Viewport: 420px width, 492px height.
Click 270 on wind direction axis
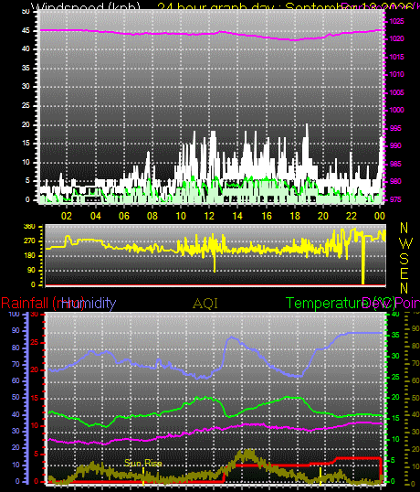[29, 241]
